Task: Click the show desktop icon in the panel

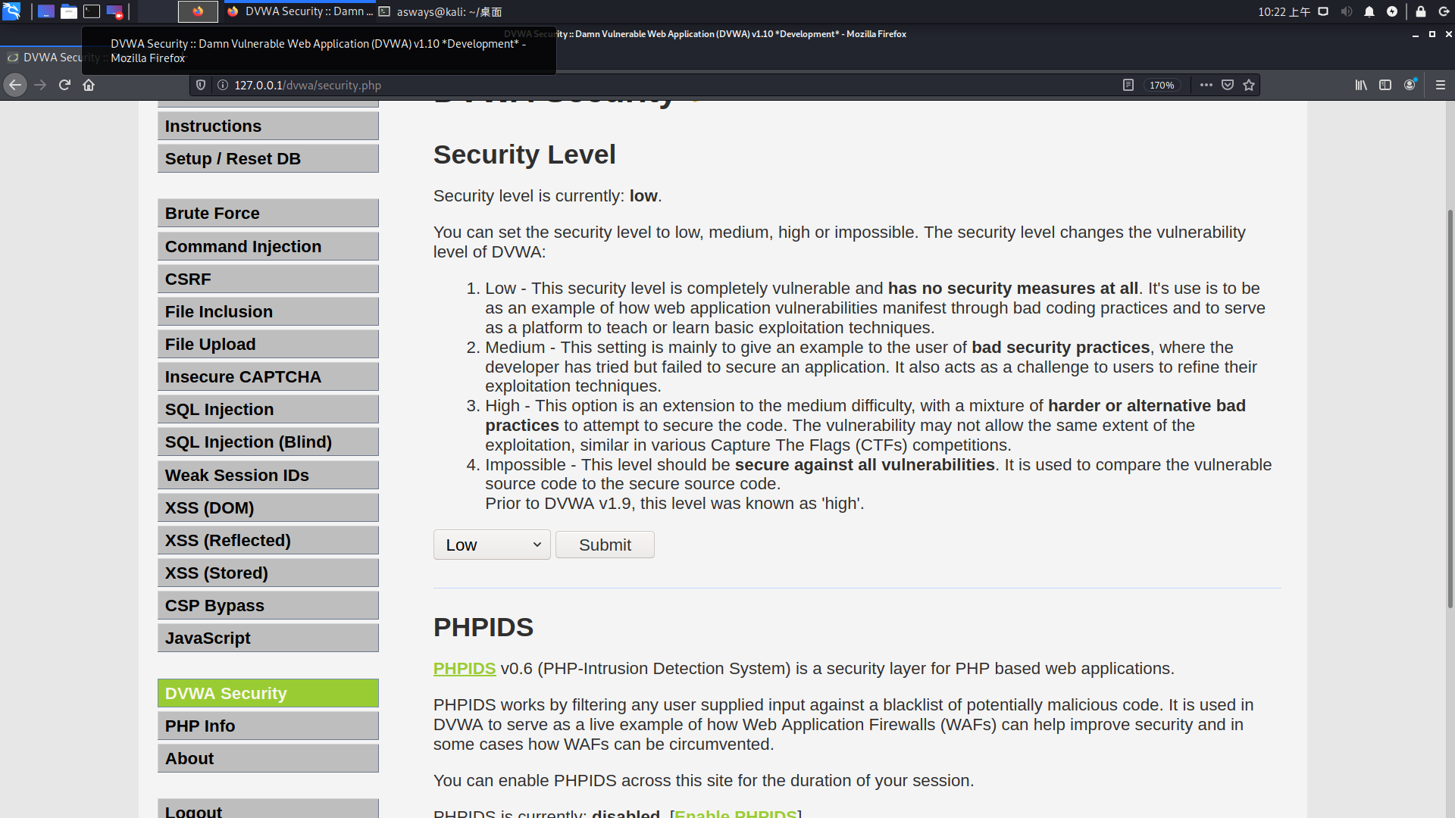Action: [x=46, y=11]
